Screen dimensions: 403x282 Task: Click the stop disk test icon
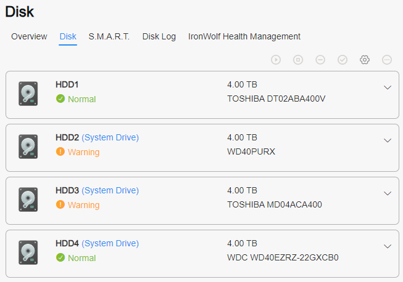click(298, 60)
